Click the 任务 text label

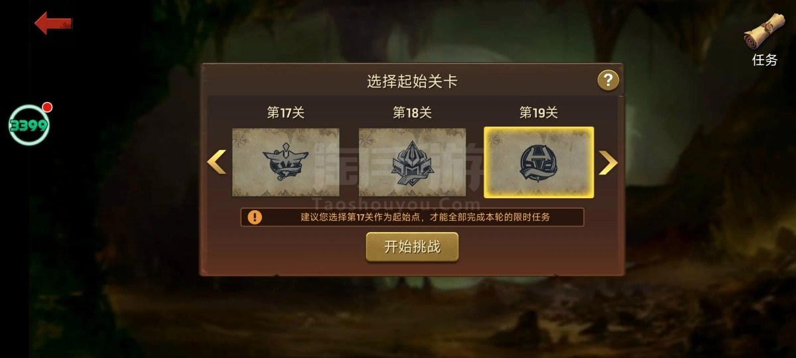click(x=764, y=60)
